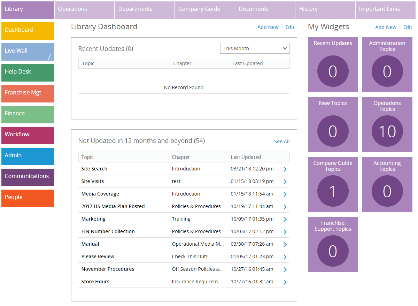The width and height of the screenshot is (418, 306).
Task: Open the Company Guide Topics widget
Action: (333, 185)
